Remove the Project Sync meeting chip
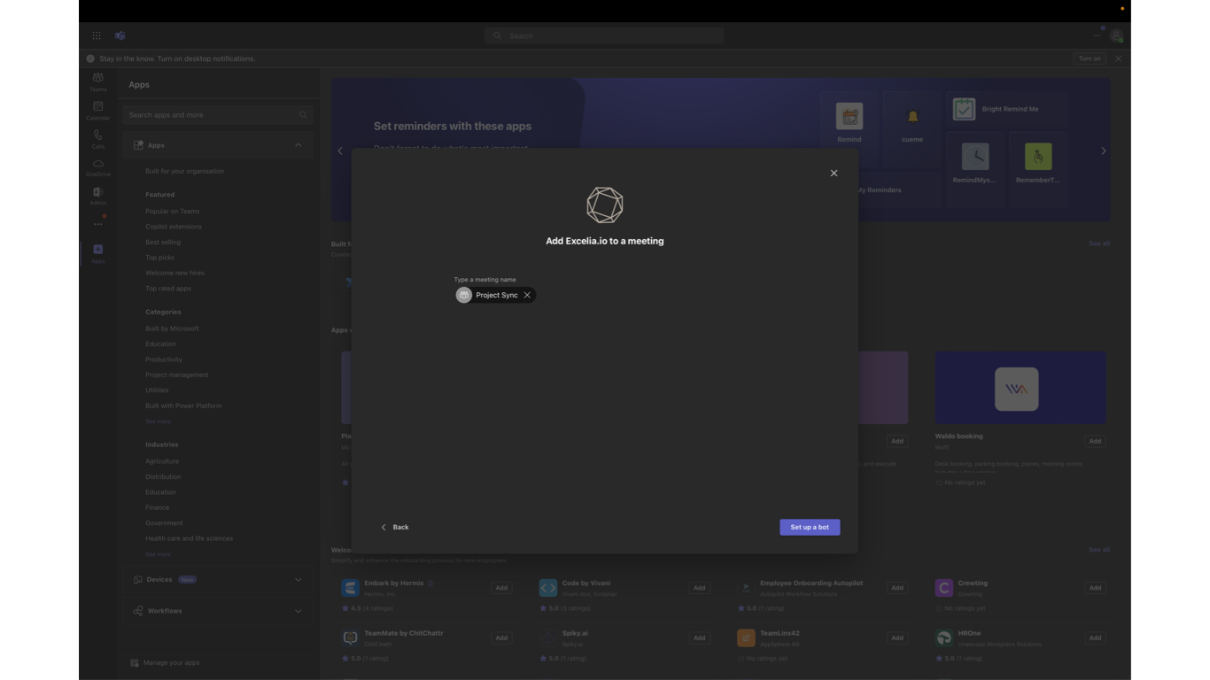 527,295
